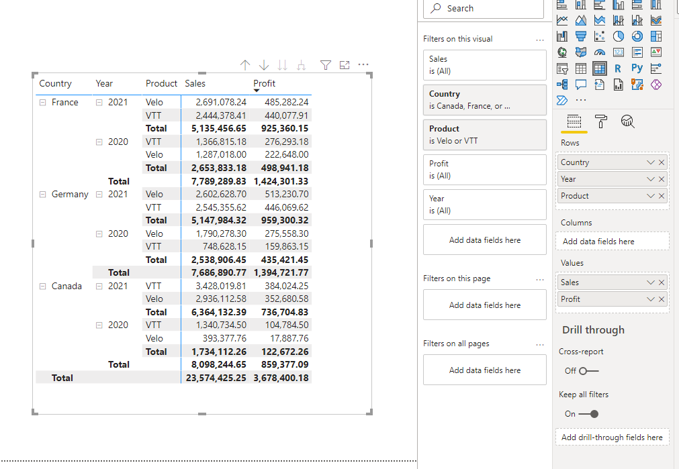Remove Country field from Rows
679x469 pixels.
[662, 162]
